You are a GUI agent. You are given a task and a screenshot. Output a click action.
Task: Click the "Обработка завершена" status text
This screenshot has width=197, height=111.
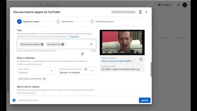click(28, 100)
